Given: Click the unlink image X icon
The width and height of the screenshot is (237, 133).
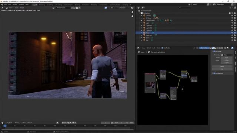Looking at the screenshot, I should (79, 8).
